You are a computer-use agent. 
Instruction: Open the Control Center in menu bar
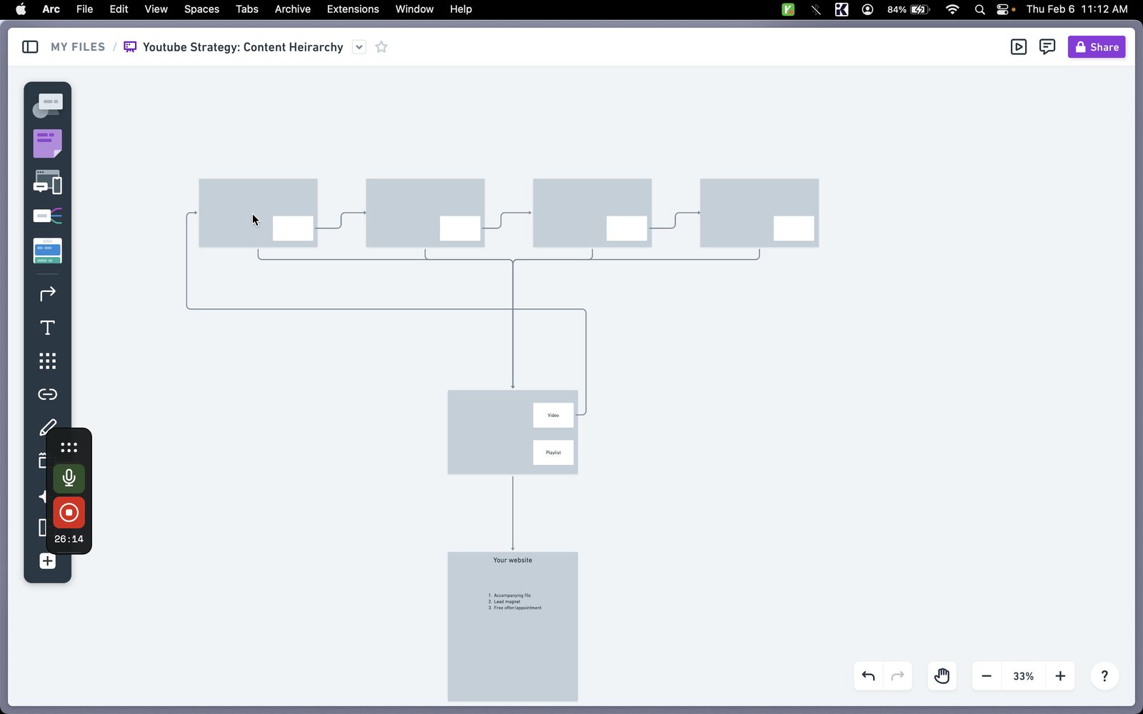[1003, 9]
